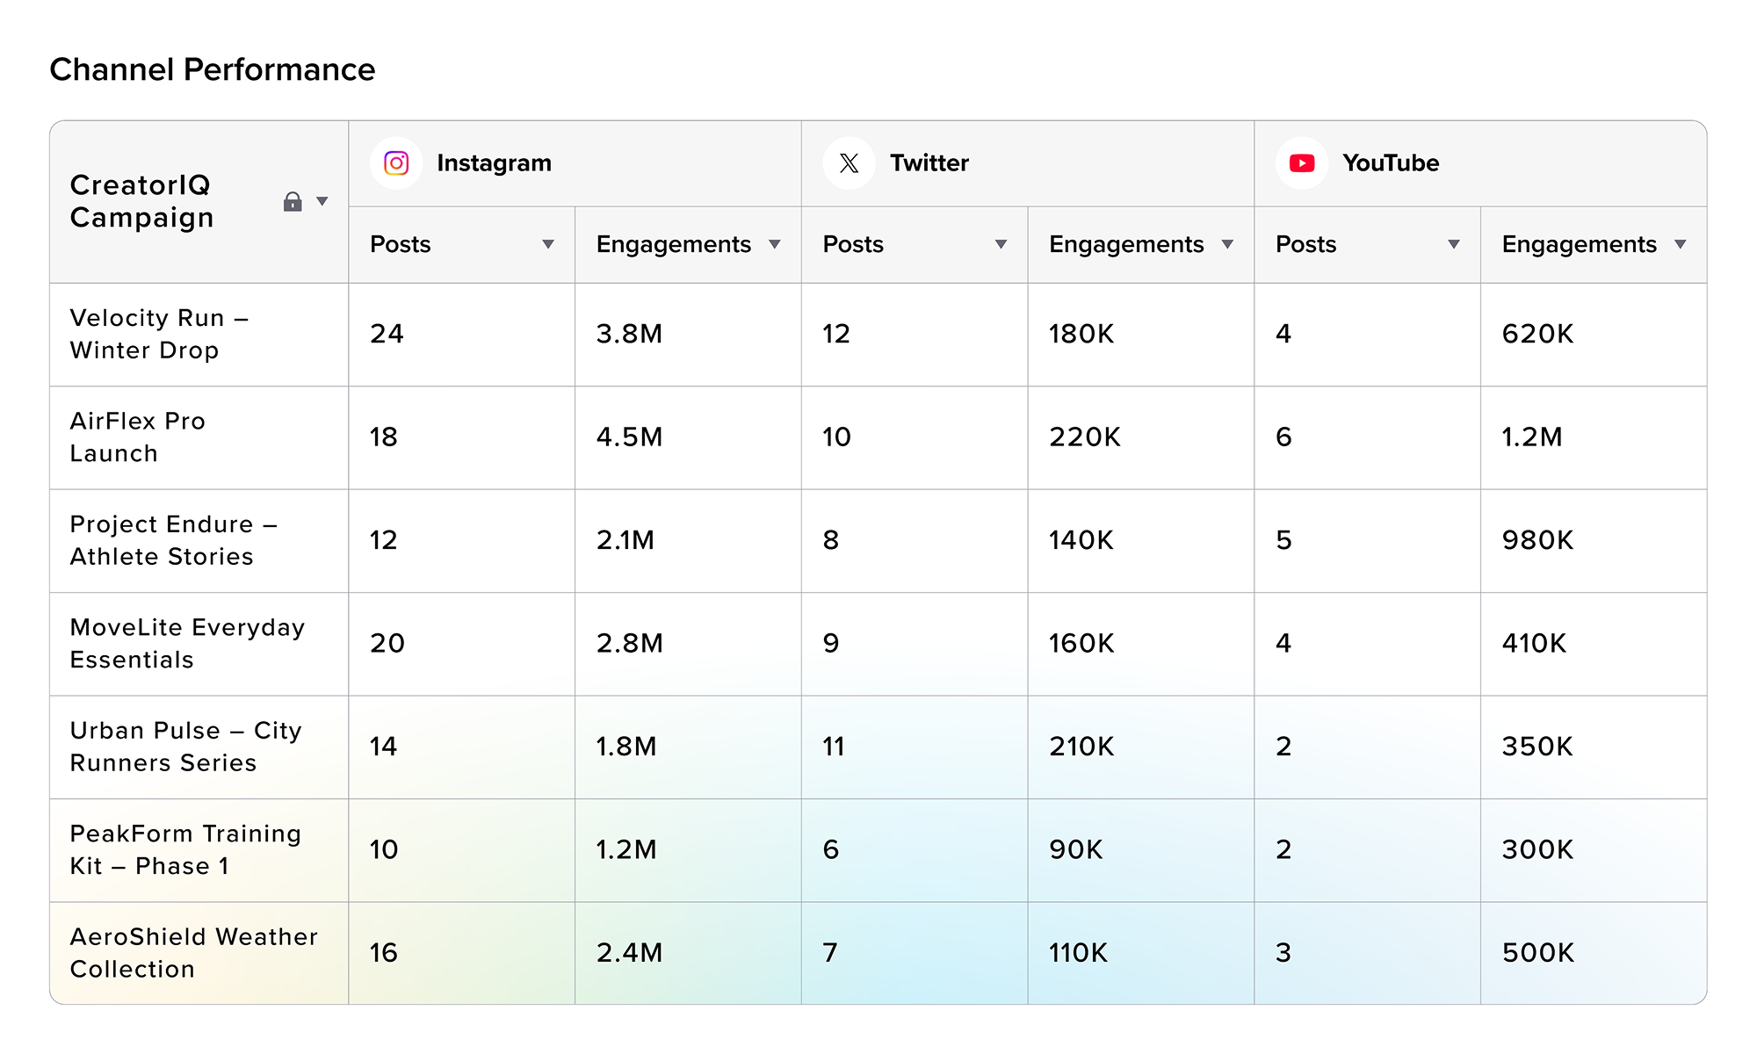The image size is (1757, 1054).
Task: Open the Twitter Posts sort dropdown
Action: [1001, 244]
